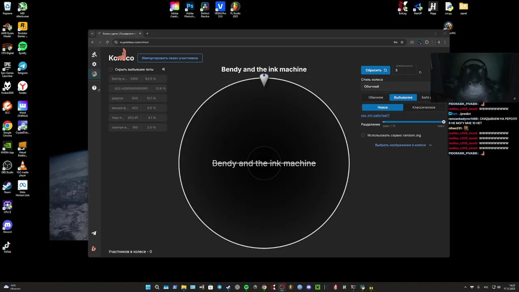Select the 'Bendy a...' lot row
This screenshot has height=292, width=519.
coord(138,79)
